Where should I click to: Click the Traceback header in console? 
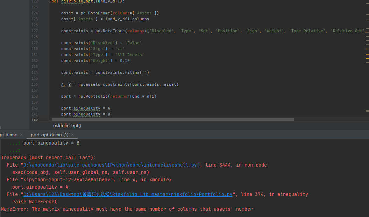coord(49,157)
